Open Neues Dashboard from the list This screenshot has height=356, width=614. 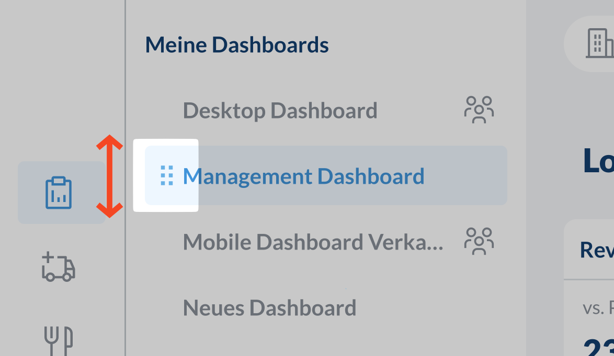(x=269, y=308)
